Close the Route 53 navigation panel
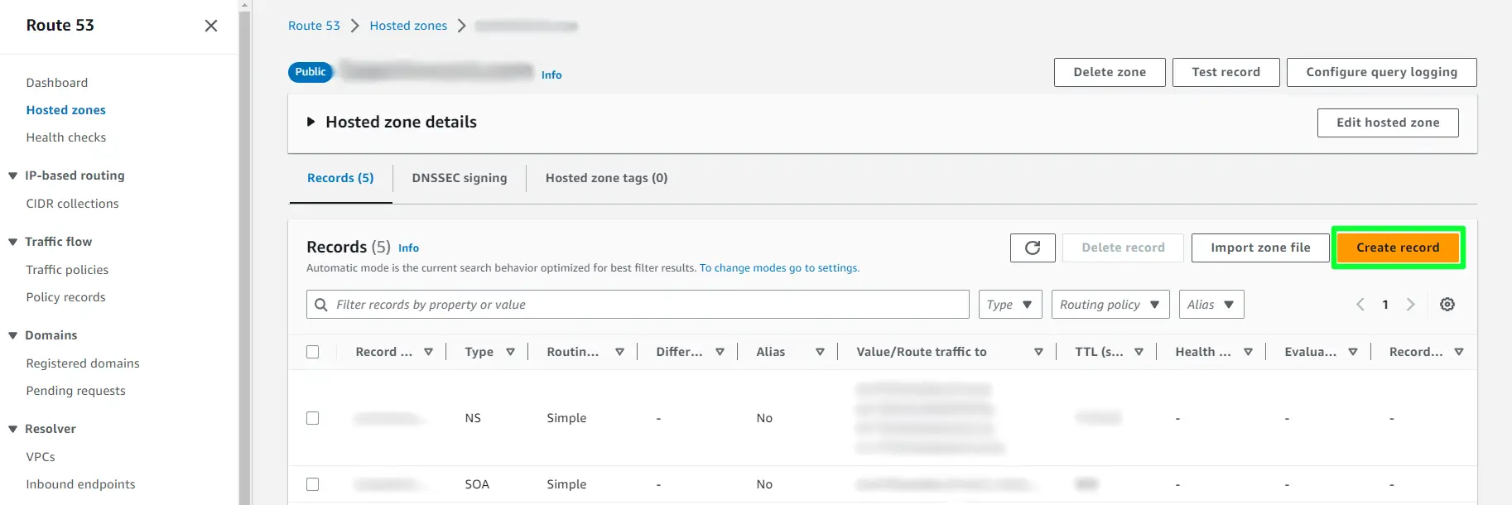Image resolution: width=1512 pixels, height=505 pixels. click(211, 26)
